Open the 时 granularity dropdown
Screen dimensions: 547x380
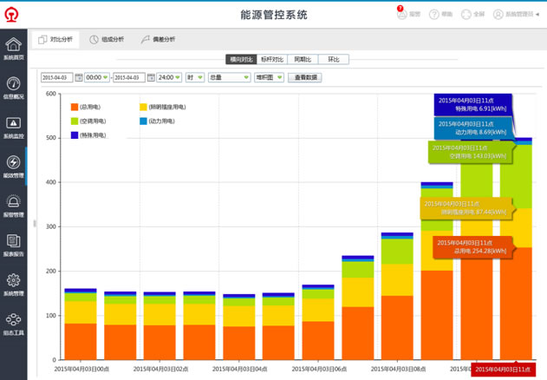[x=195, y=77]
